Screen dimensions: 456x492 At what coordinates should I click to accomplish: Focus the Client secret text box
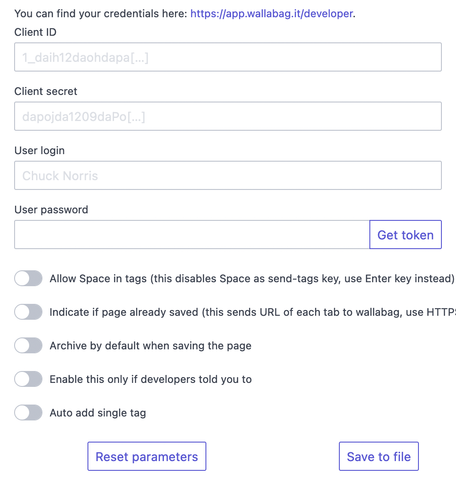tap(228, 117)
